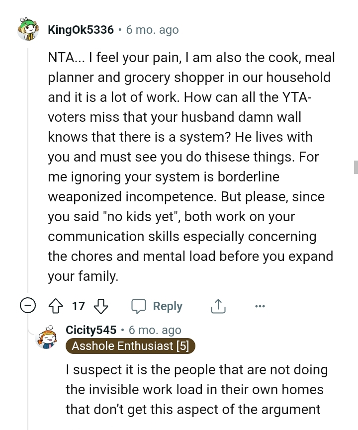Tap Cicity545's reply text starting 'I suspect'
This screenshot has height=430, width=358.
point(196,390)
